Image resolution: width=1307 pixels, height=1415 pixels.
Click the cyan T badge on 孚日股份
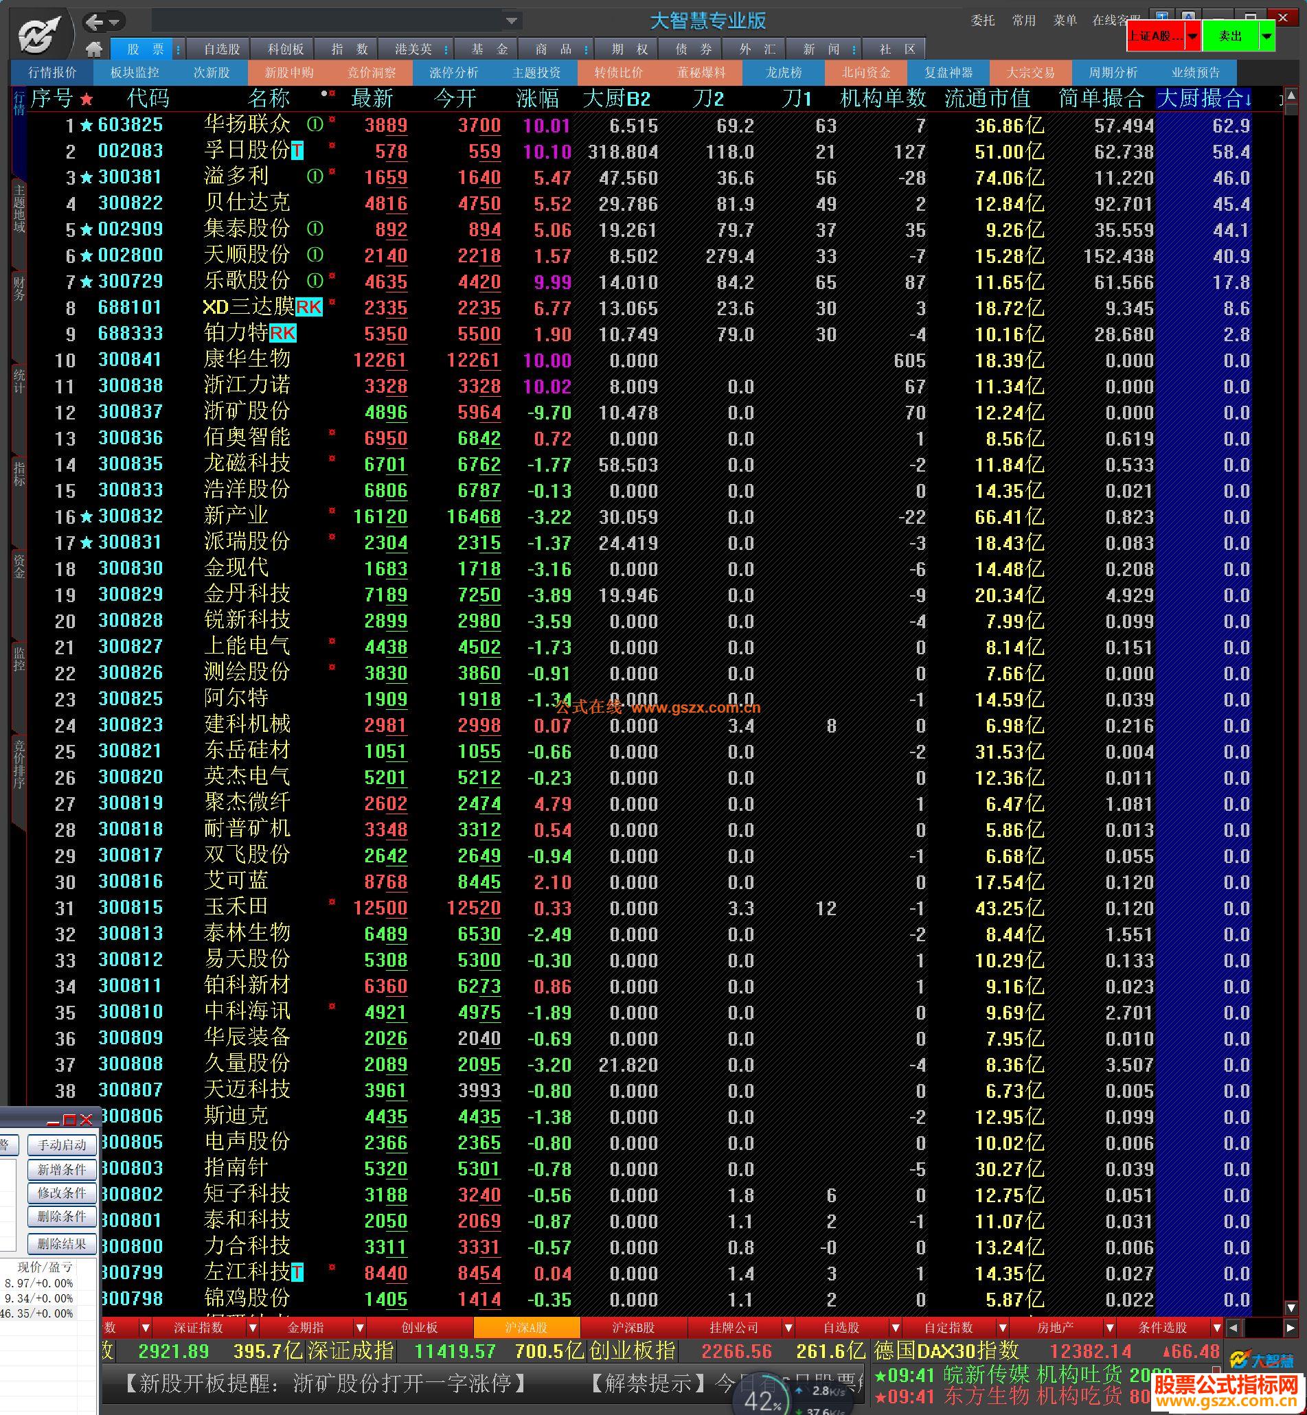point(297,150)
